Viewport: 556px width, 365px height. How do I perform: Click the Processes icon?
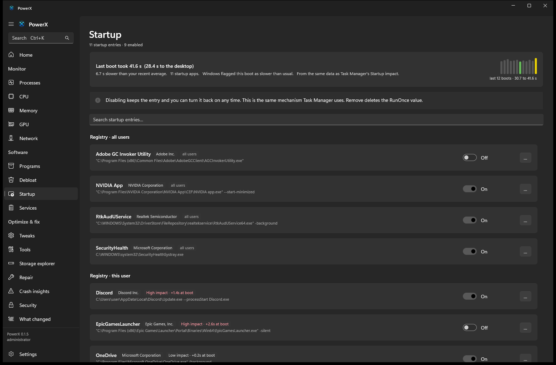click(11, 82)
